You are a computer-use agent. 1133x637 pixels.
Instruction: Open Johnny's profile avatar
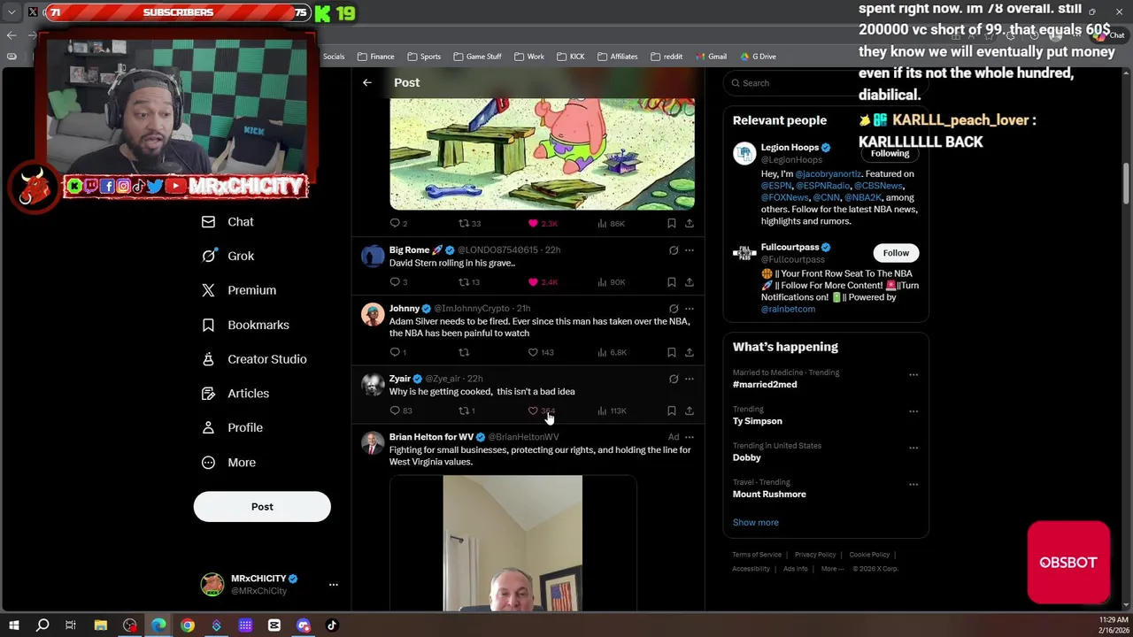tap(373, 315)
